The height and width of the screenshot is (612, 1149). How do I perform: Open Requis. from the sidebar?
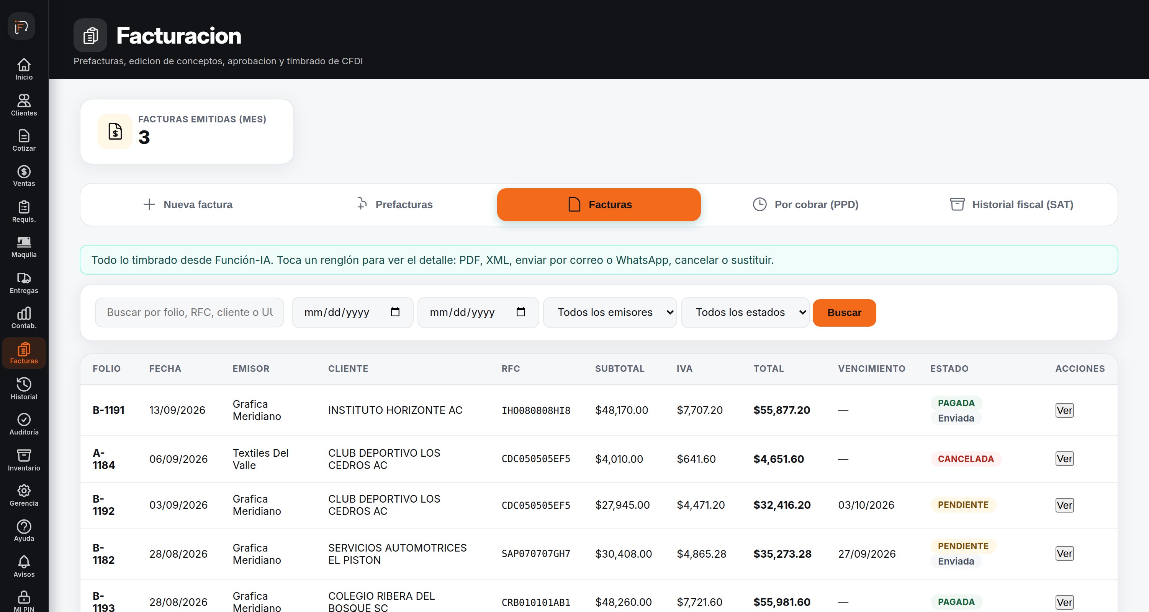pyautogui.click(x=24, y=212)
